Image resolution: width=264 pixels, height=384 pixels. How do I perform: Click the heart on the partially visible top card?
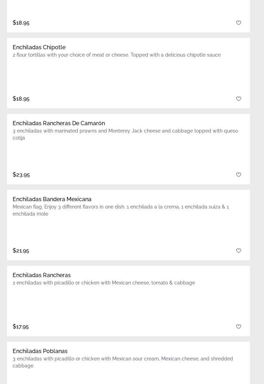(x=239, y=23)
